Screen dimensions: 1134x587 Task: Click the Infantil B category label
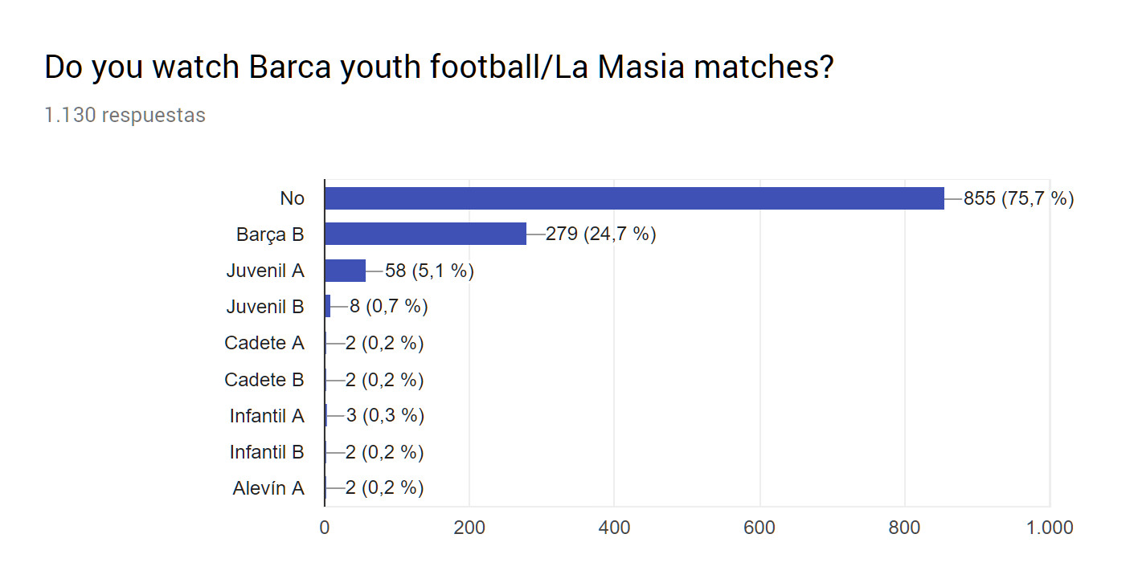click(267, 452)
